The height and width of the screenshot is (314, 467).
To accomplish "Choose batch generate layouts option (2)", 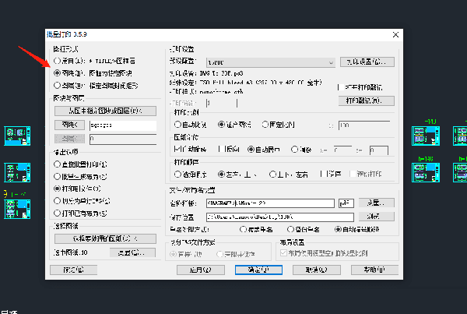I will (x=57, y=177).
